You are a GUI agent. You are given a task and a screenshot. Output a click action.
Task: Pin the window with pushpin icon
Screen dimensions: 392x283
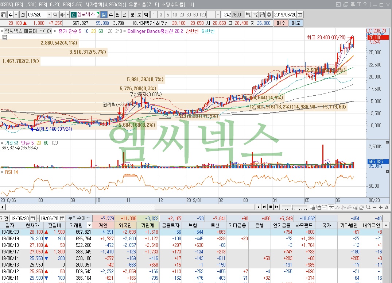pos(353,4)
